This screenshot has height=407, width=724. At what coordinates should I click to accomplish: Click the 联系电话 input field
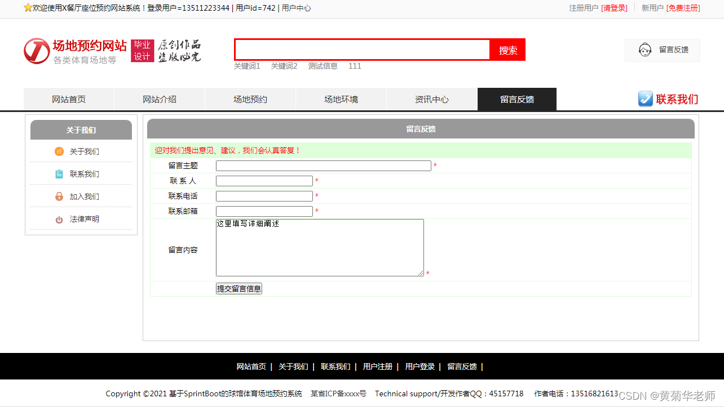coord(264,196)
